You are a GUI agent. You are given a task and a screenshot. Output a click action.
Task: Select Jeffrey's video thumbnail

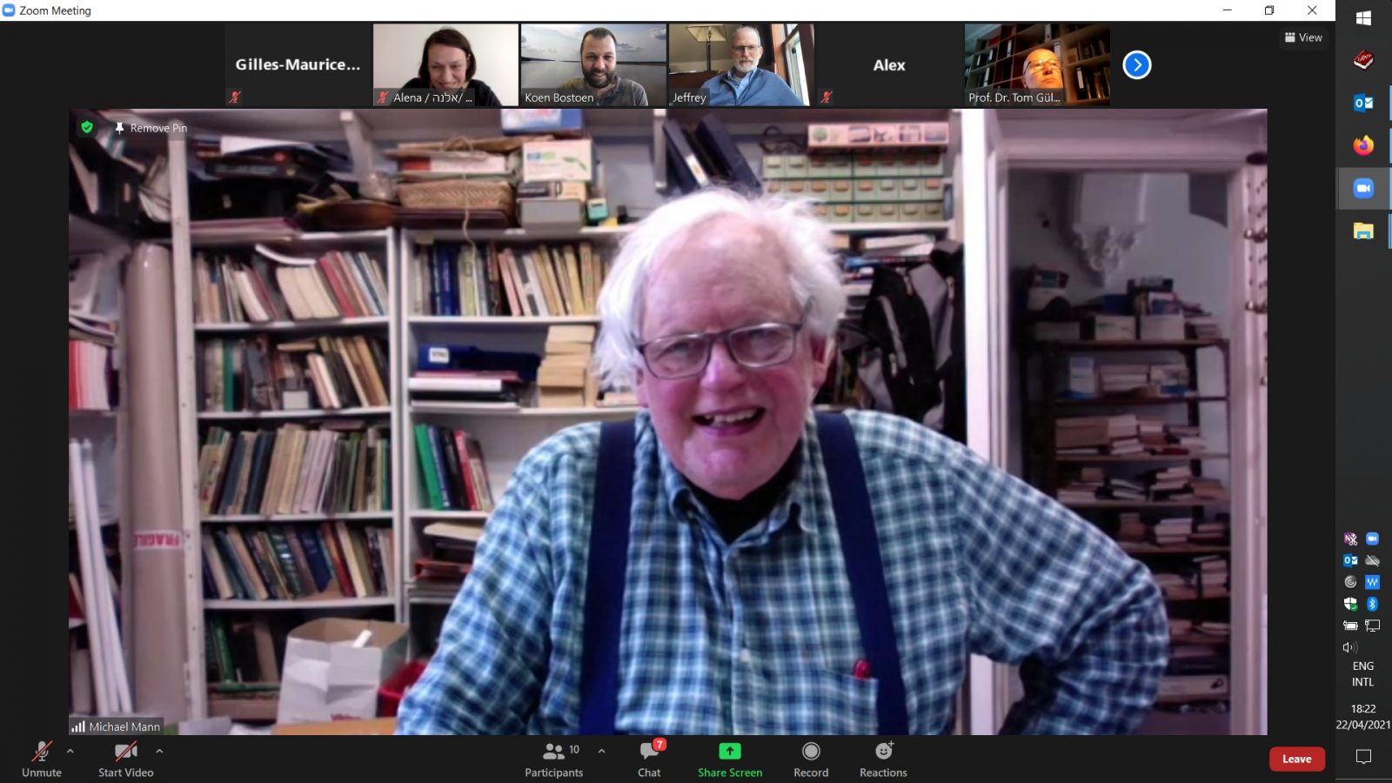coord(740,64)
